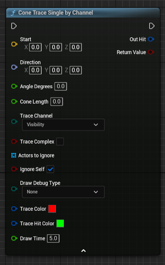Screen dimensions: 165x265
Task: Click the Return Value boolean pin
Action: click(151, 52)
